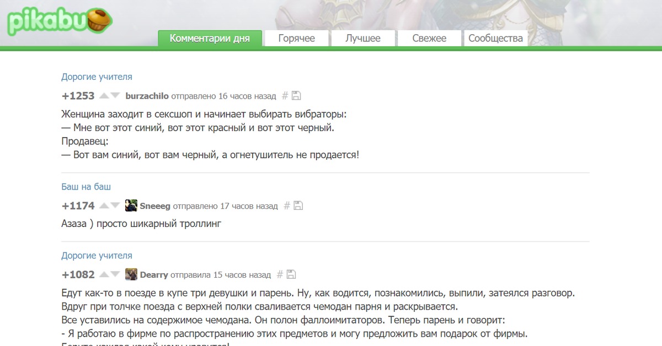Click the hash permalink icon on Dearry's comment
Image resolution: width=662 pixels, height=346 pixels.
point(280,274)
